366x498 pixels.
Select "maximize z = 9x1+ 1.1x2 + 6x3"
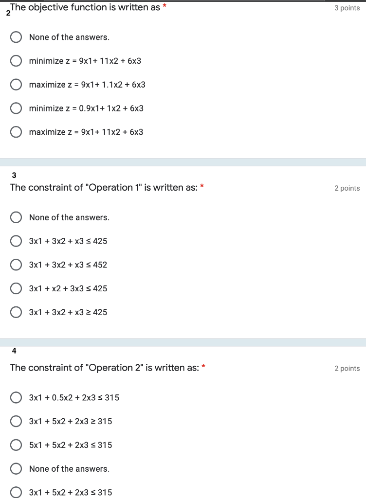(16, 85)
